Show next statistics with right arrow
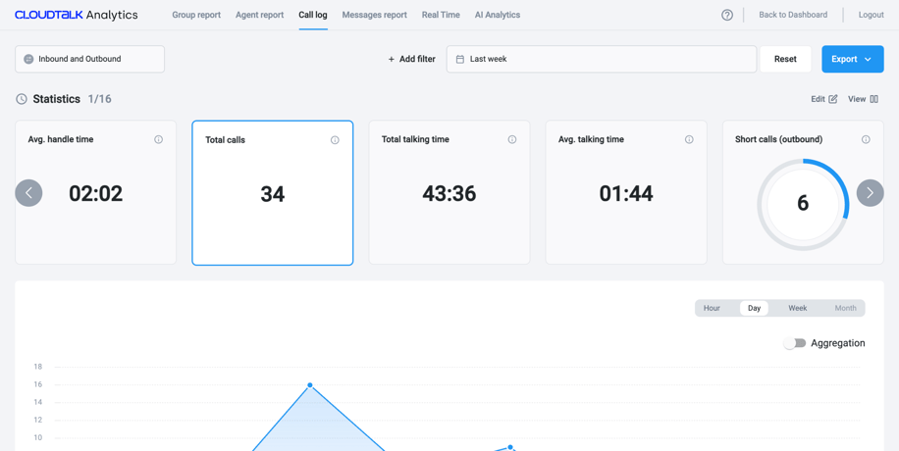Screen dimensions: 899x451 pos(871,193)
